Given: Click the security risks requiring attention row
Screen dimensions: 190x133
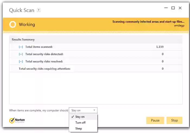Looking at the screenshot, I should pyautogui.click(x=96, y=69).
